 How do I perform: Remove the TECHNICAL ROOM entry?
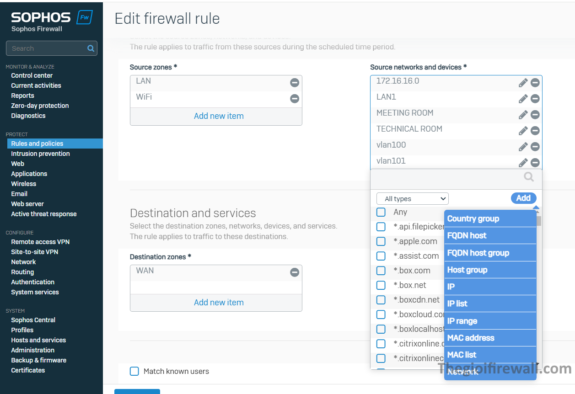coord(535,131)
